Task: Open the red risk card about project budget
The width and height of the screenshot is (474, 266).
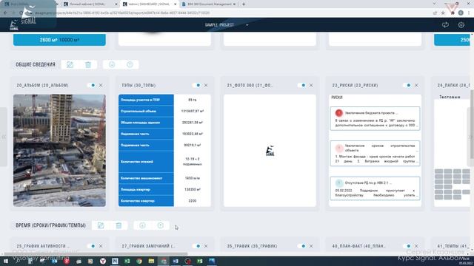Action: click(375, 118)
